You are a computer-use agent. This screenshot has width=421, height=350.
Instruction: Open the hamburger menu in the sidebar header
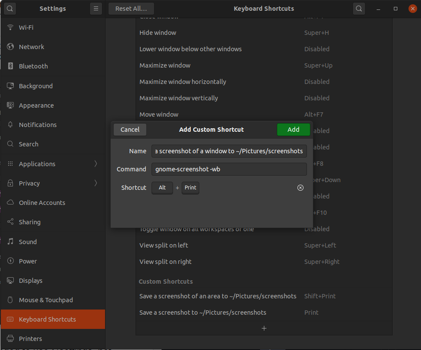click(96, 8)
